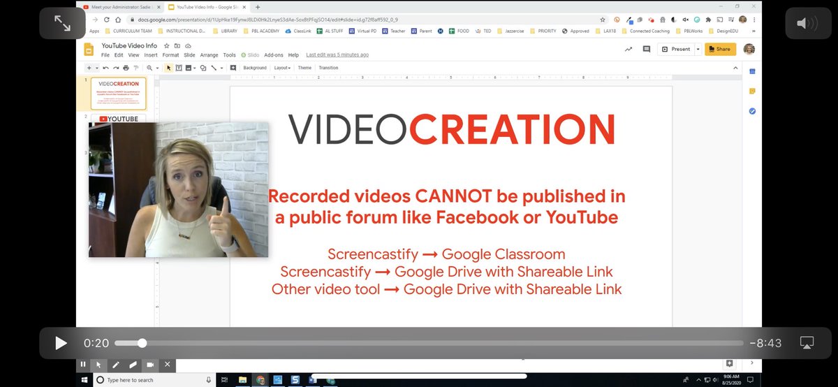The width and height of the screenshot is (838, 387).
Task: Click the Zoom magnifier tool
Action: pyautogui.click(x=149, y=68)
